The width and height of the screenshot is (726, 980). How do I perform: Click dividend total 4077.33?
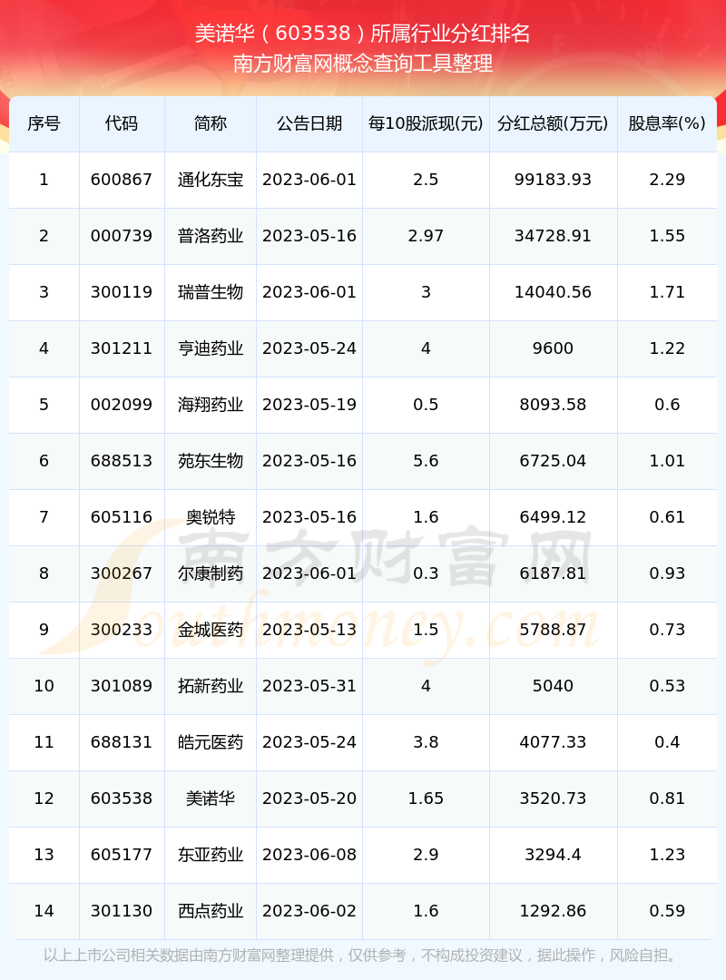[553, 742]
